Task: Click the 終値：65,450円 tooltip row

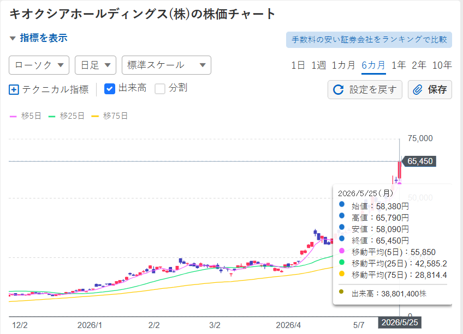Action: click(380, 240)
